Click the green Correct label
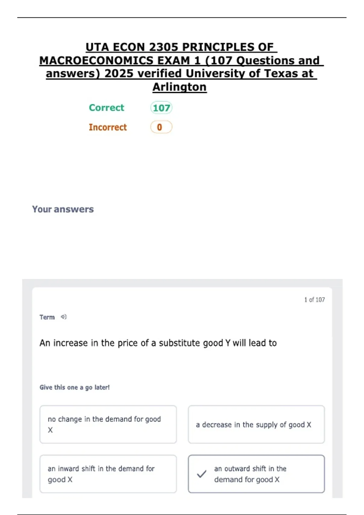The width and height of the screenshot is (364, 515). point(106,108)
